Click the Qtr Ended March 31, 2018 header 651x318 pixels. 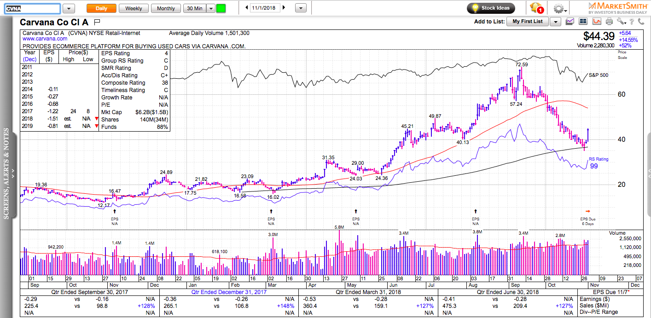click(x=368, y=292)
